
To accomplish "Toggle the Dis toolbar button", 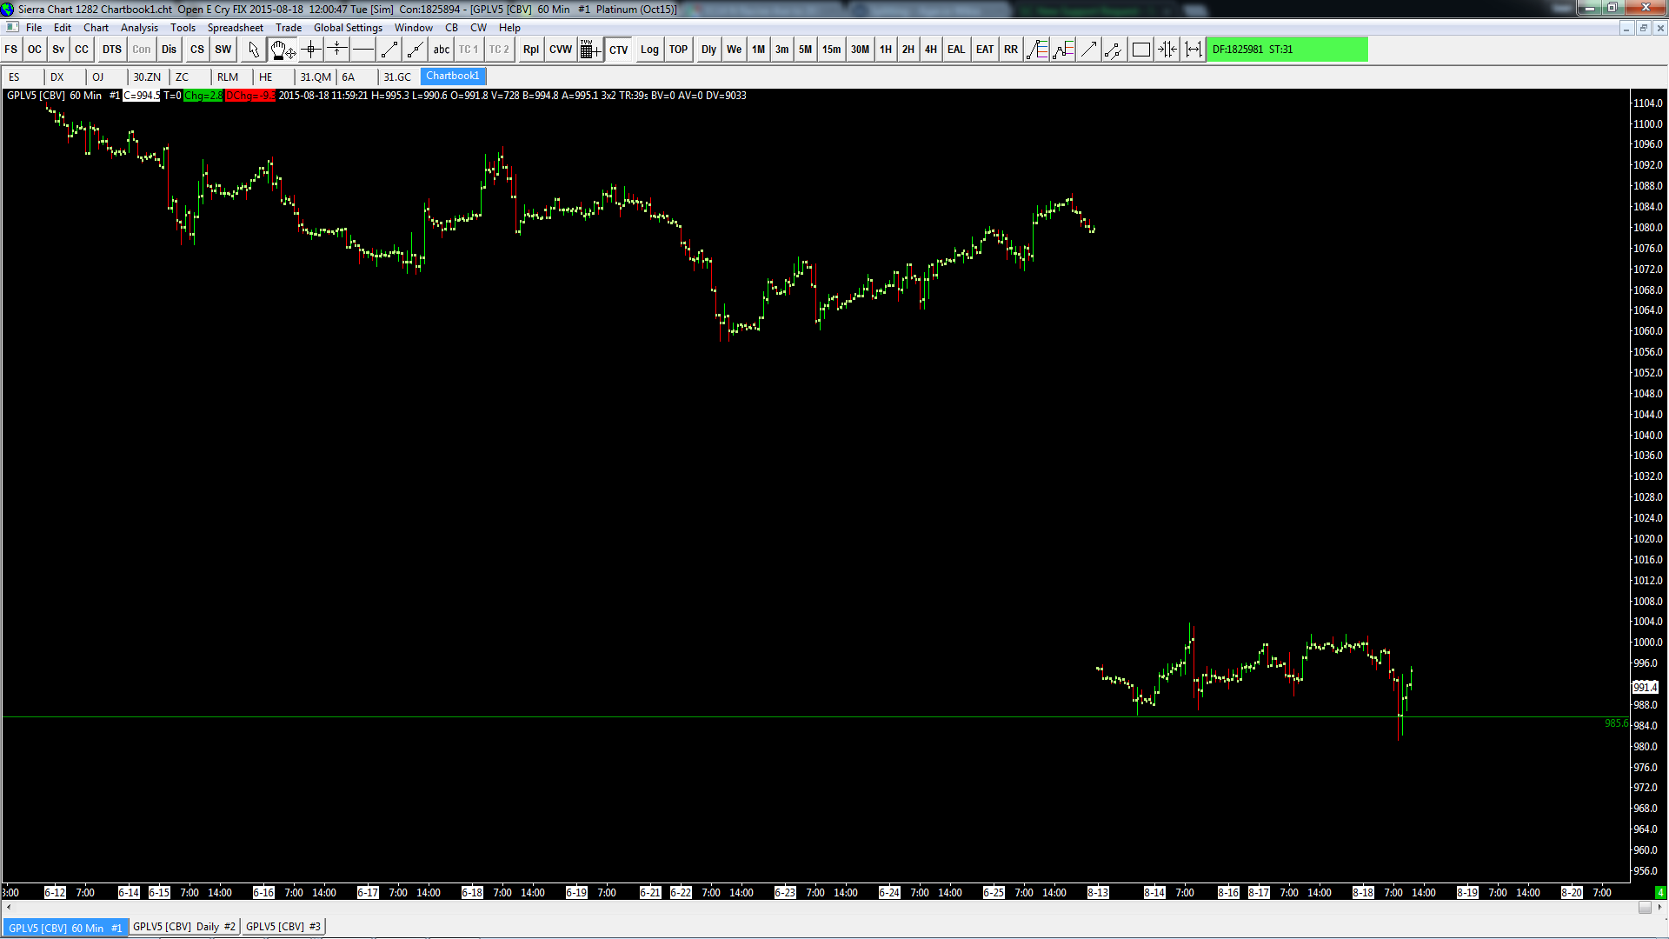I will click(169, 50).
